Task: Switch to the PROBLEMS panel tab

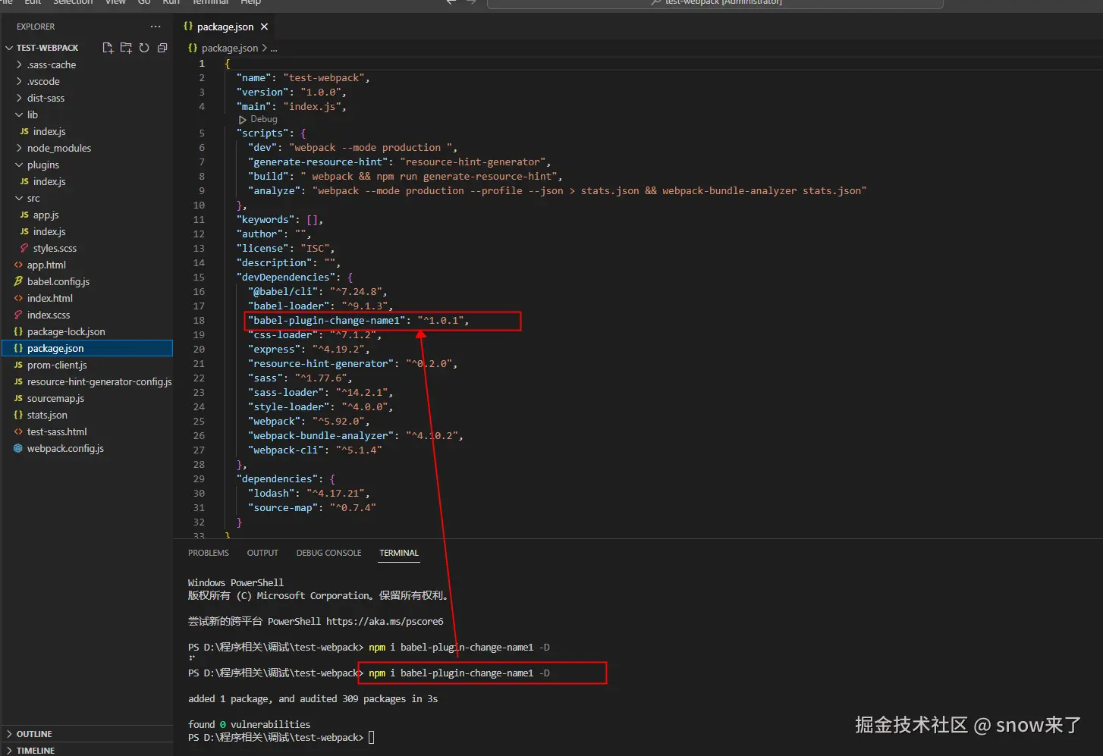Action: tap(209, 553)
